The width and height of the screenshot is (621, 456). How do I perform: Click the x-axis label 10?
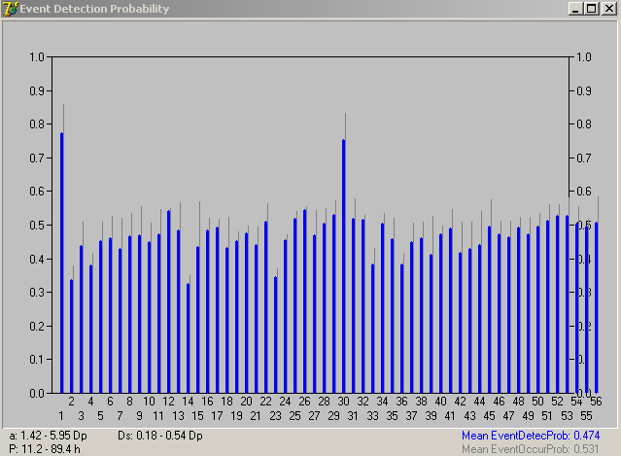149,402
